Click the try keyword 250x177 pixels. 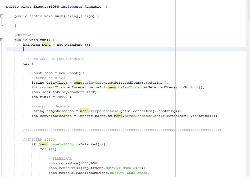[26, 64]
